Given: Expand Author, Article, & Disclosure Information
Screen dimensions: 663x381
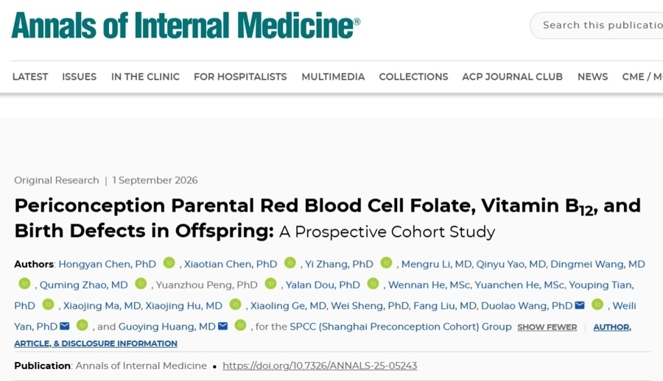Looking at the screenshot, I should coord(323,335).
